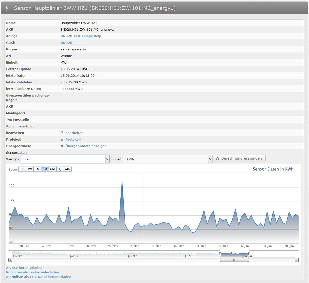Click the Abnahme erfolgt label

coord(20,126)
